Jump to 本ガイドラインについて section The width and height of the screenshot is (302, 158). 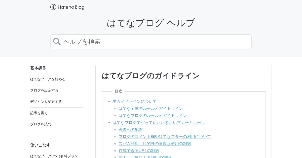click(135, 101)
